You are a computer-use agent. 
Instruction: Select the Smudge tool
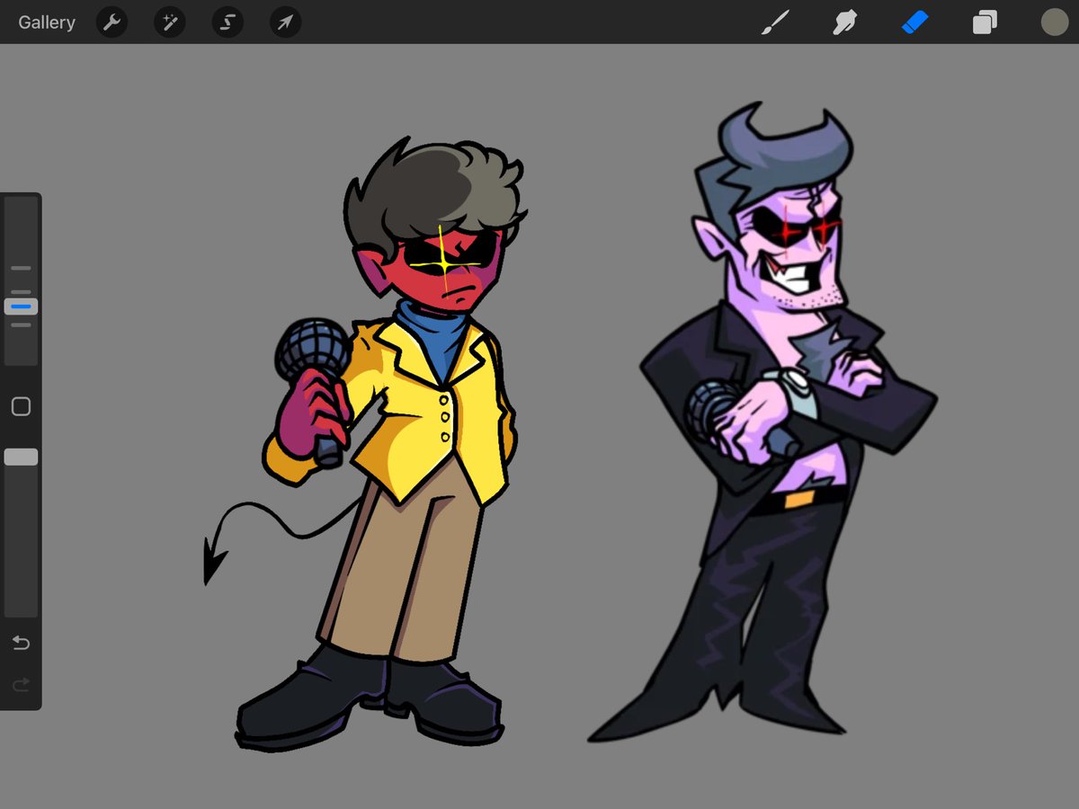843,22
